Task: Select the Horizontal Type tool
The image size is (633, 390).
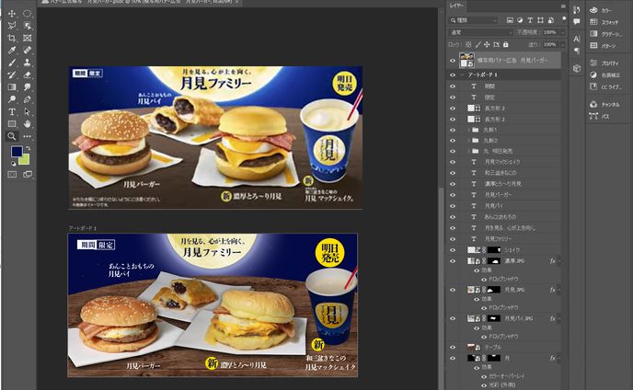Action: pos(12,111)
